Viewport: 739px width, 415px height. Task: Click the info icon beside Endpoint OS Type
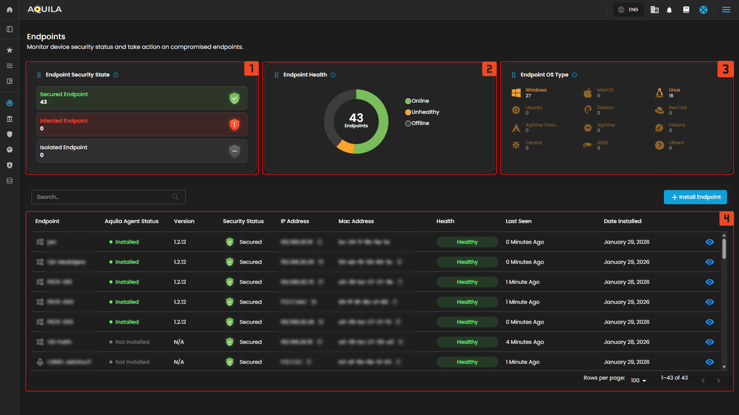tap(574, 75)
